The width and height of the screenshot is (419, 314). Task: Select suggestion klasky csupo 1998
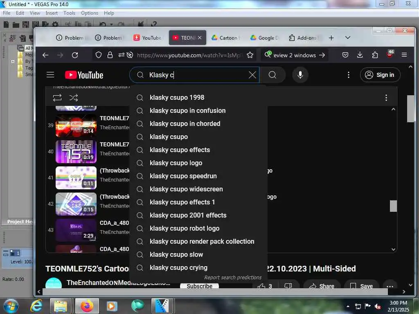coord(198,97)
